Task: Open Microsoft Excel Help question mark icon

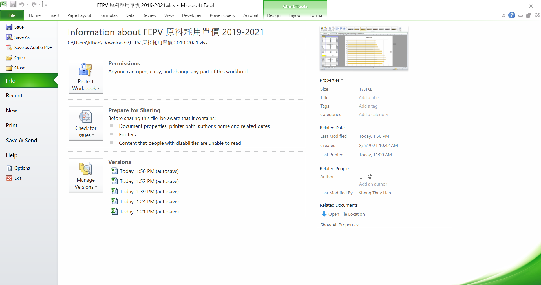Action: pyautogui.click(x=512, y=15)
